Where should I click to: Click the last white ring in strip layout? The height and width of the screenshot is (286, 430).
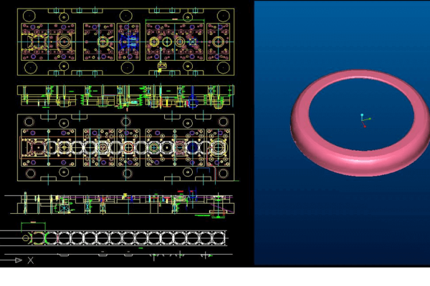[x=220, y=237]
